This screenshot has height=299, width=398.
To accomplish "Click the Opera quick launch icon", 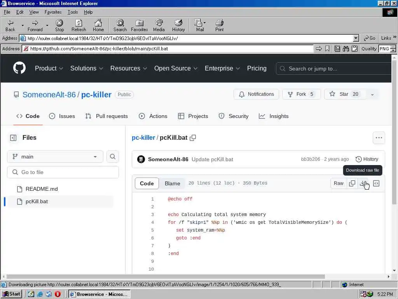I will tap(58, 294).
